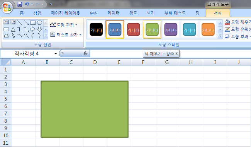
Task: Redo the previous action
Action: pos(37,4)
